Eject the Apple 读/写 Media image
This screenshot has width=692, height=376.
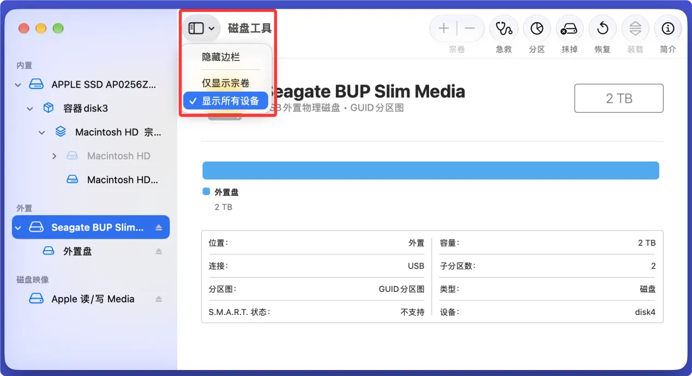[x=159, y=299]
